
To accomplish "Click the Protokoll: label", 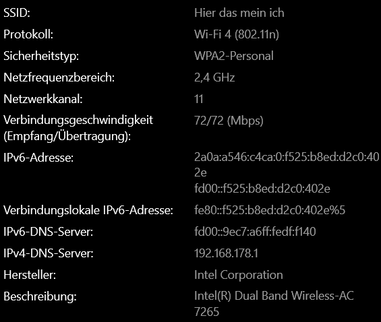I will pyautogui.click(x=28, y=34).
